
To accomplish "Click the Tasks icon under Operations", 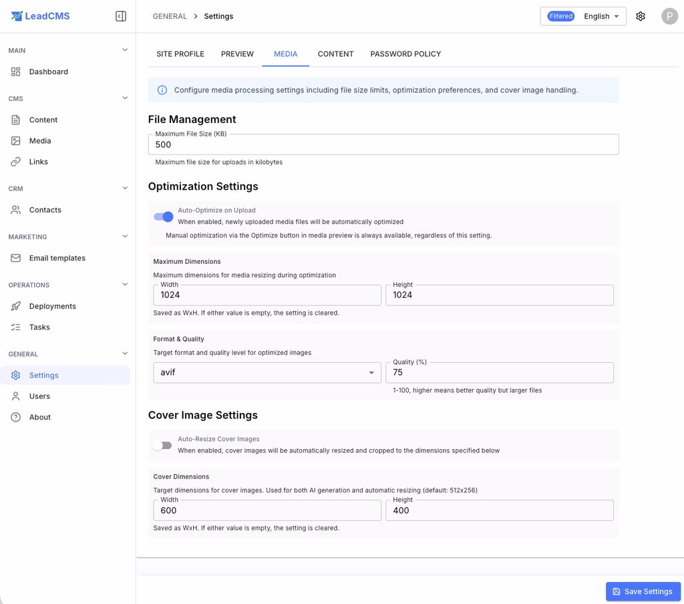I will pyautogui.click(x=16, y=327).
